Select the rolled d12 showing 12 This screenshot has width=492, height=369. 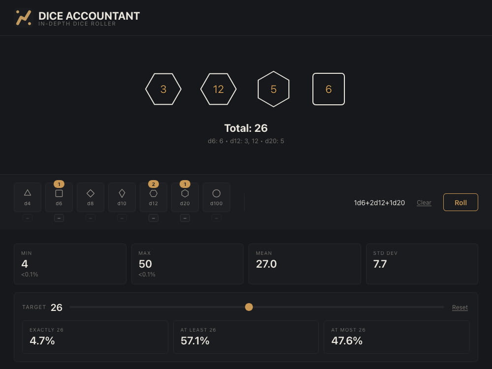pos(218,89)
